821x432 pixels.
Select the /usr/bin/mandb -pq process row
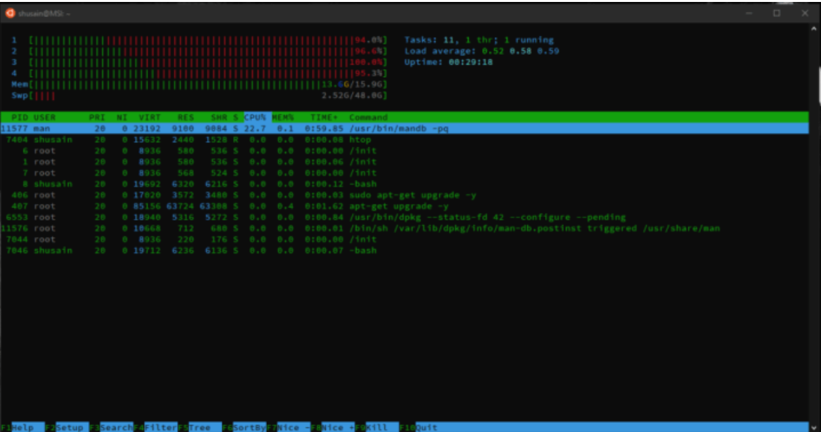399,129
